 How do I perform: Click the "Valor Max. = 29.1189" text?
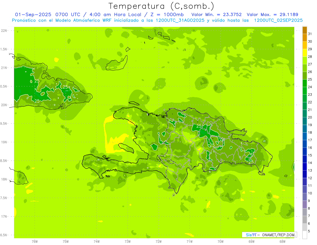[x=273, y=15]
